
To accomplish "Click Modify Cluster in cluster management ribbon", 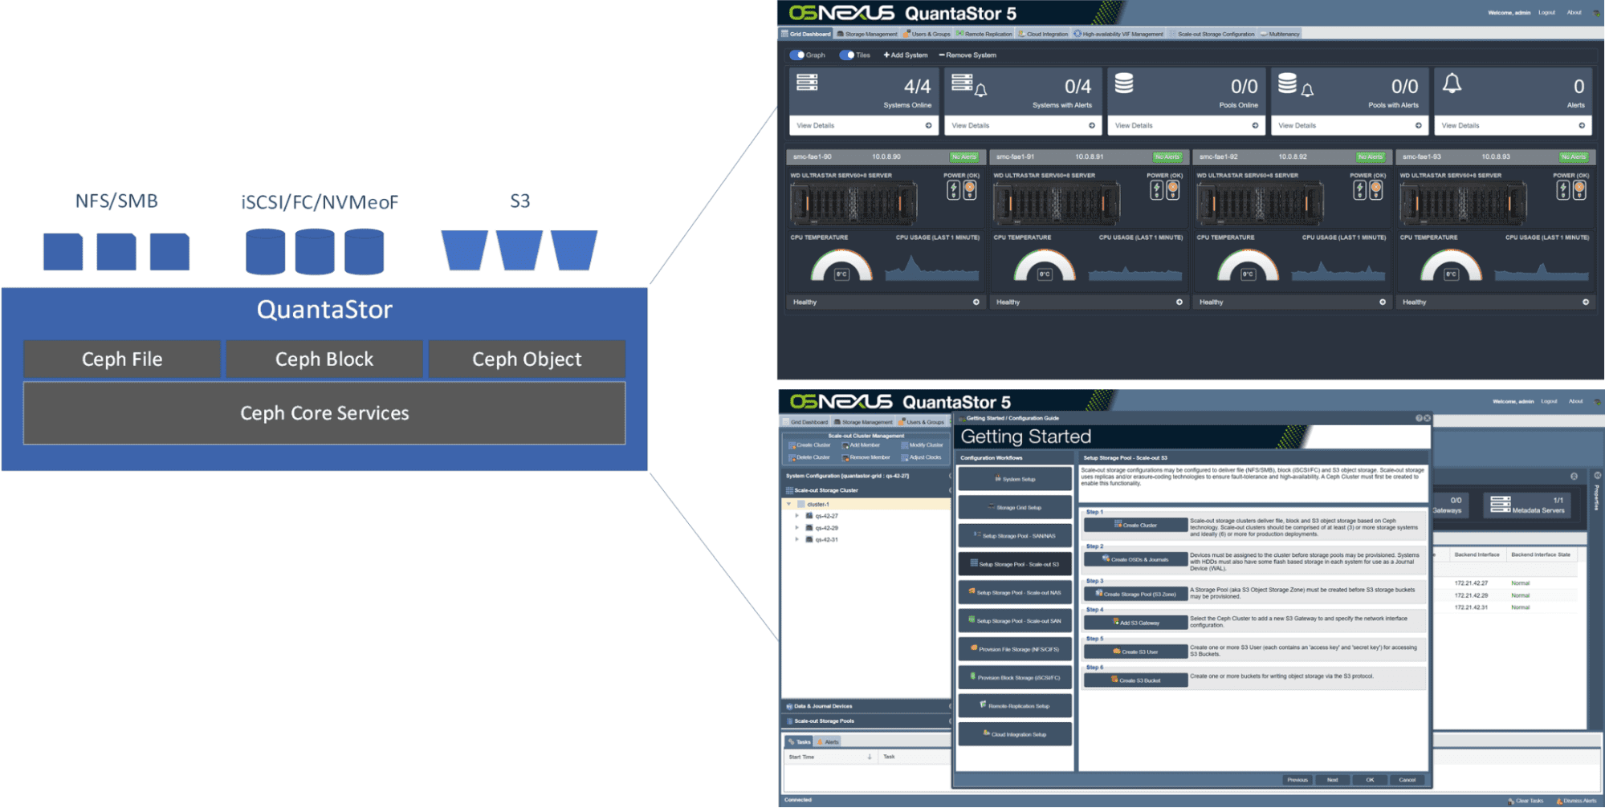I will [x=922, y=445].
